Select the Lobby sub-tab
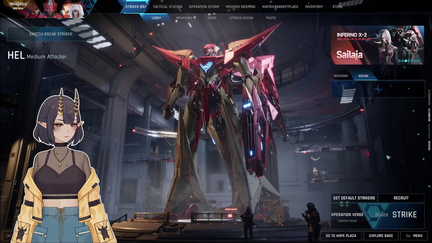This screenshot has width=432, height=243. click(156, 18)
